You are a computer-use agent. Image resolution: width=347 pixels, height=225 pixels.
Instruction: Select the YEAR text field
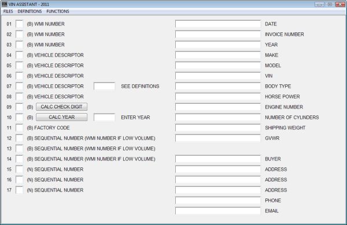pyautogui.click(x=218, y=44)
